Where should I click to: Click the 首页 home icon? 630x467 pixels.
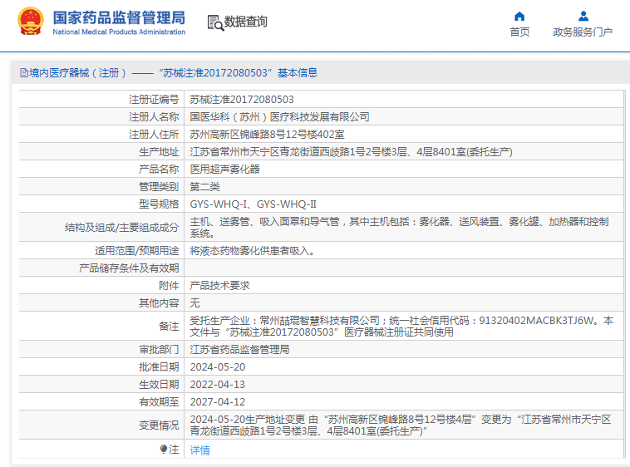[519, 16]
